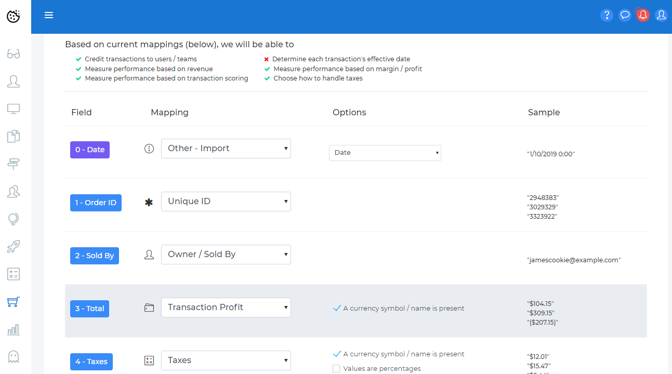Viewport: 672px width, 374px height.
Task: Enable Values are percentages checkbox
Action: coord(336,369)
